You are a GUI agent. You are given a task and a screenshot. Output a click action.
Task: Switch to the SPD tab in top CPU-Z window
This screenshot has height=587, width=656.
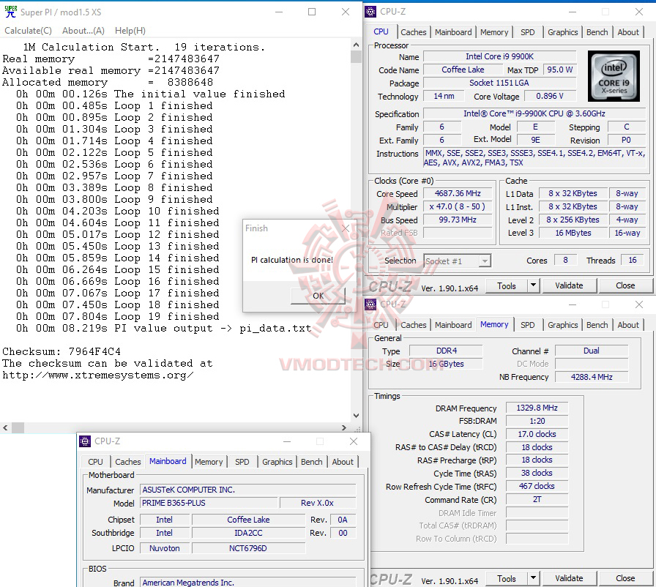(527, 31)
